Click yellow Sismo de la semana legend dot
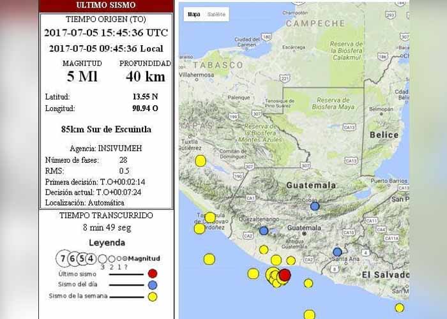This screenshot has width=447, height=319. (152, 296)
